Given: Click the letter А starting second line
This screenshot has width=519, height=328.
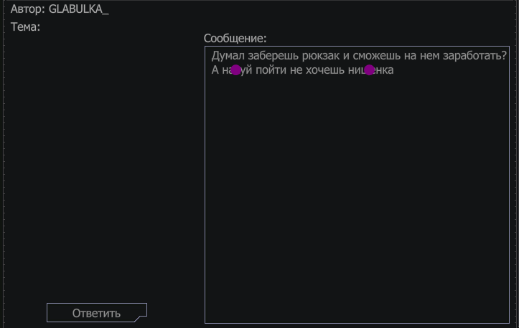Looking at the screenshot, I should click(215, 70).
